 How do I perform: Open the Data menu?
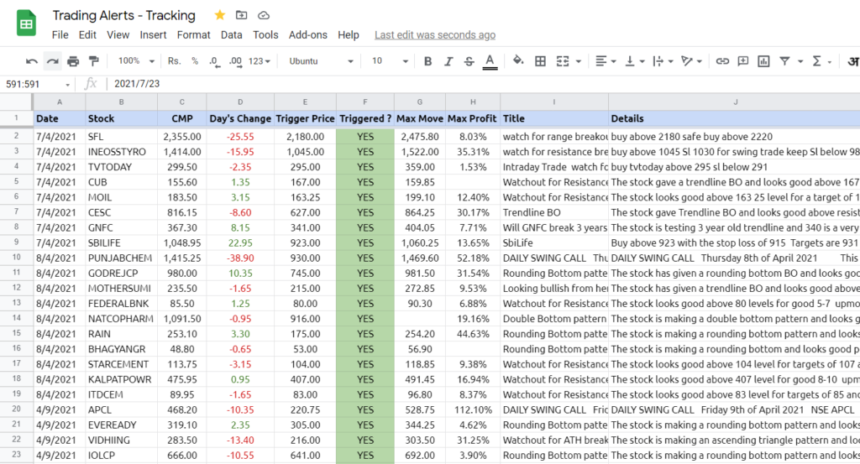(232, 35)
